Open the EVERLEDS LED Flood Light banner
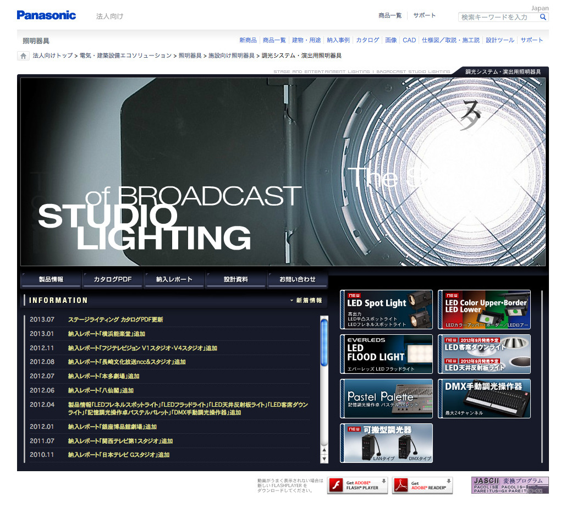 click(386, 354)
